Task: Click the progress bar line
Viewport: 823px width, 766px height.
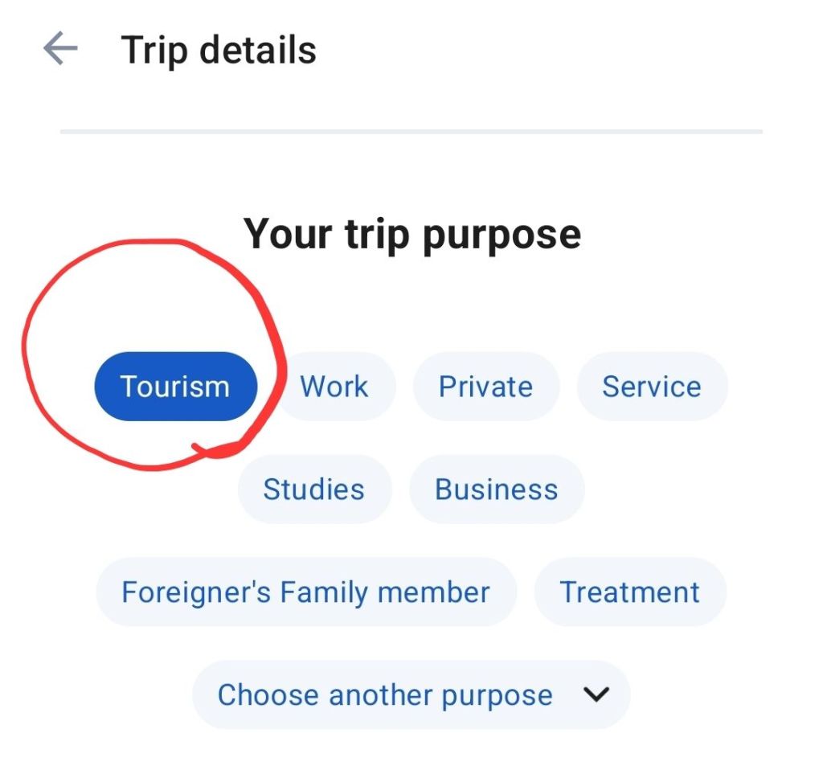Action: tap(411, 131)
